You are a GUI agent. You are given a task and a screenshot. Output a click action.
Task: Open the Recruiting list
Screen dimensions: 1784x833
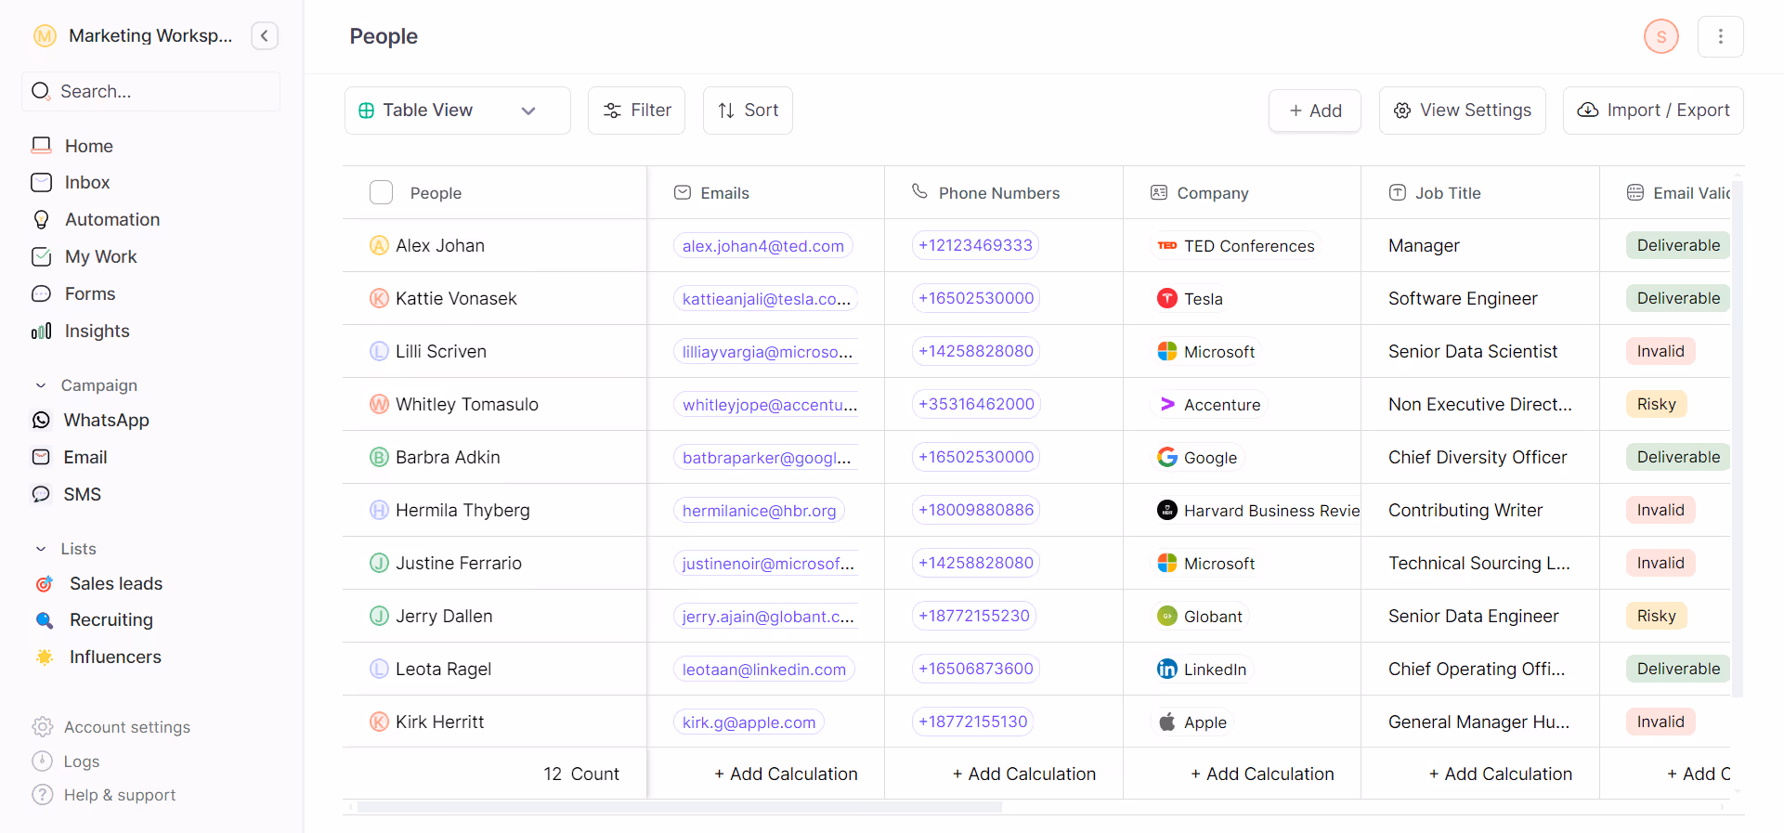(111, 619)
